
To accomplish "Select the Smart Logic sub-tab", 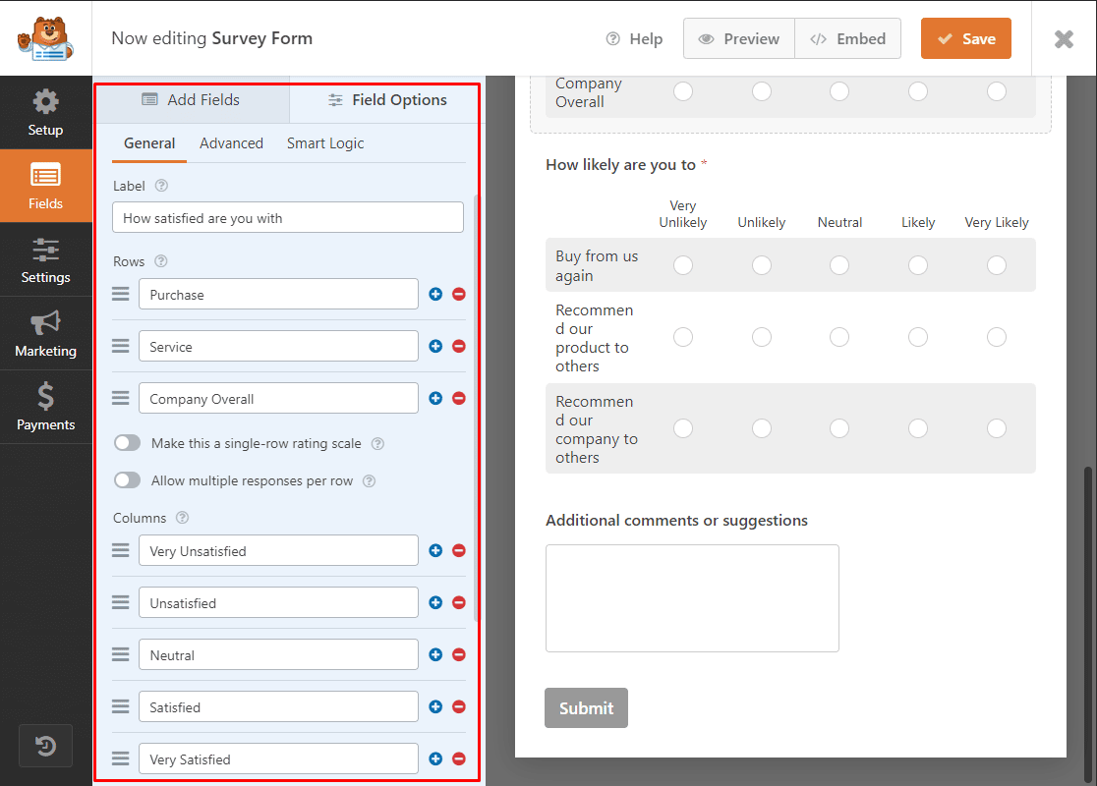I will click(325, 143).
